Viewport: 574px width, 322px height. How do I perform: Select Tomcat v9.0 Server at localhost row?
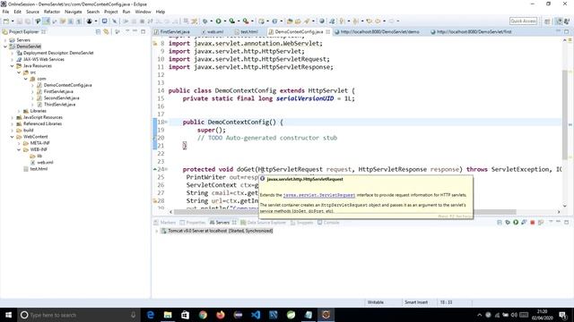coord(217,231)
